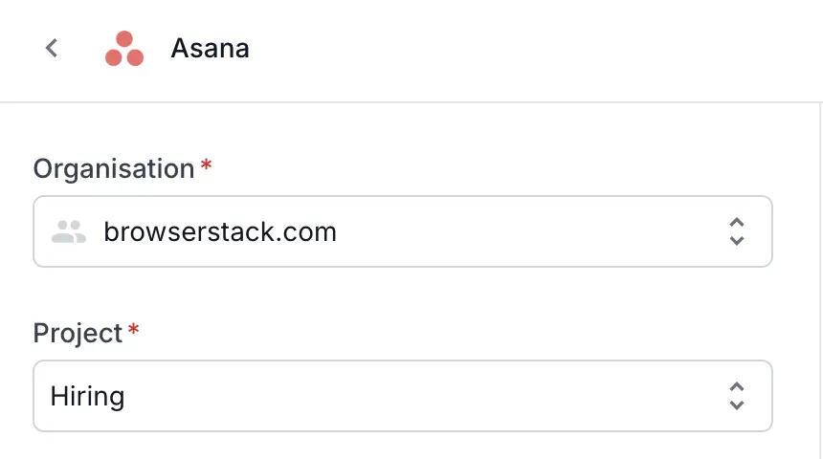
Task: Select the browserstack.com organisation value
Action: tap(220, 231)
